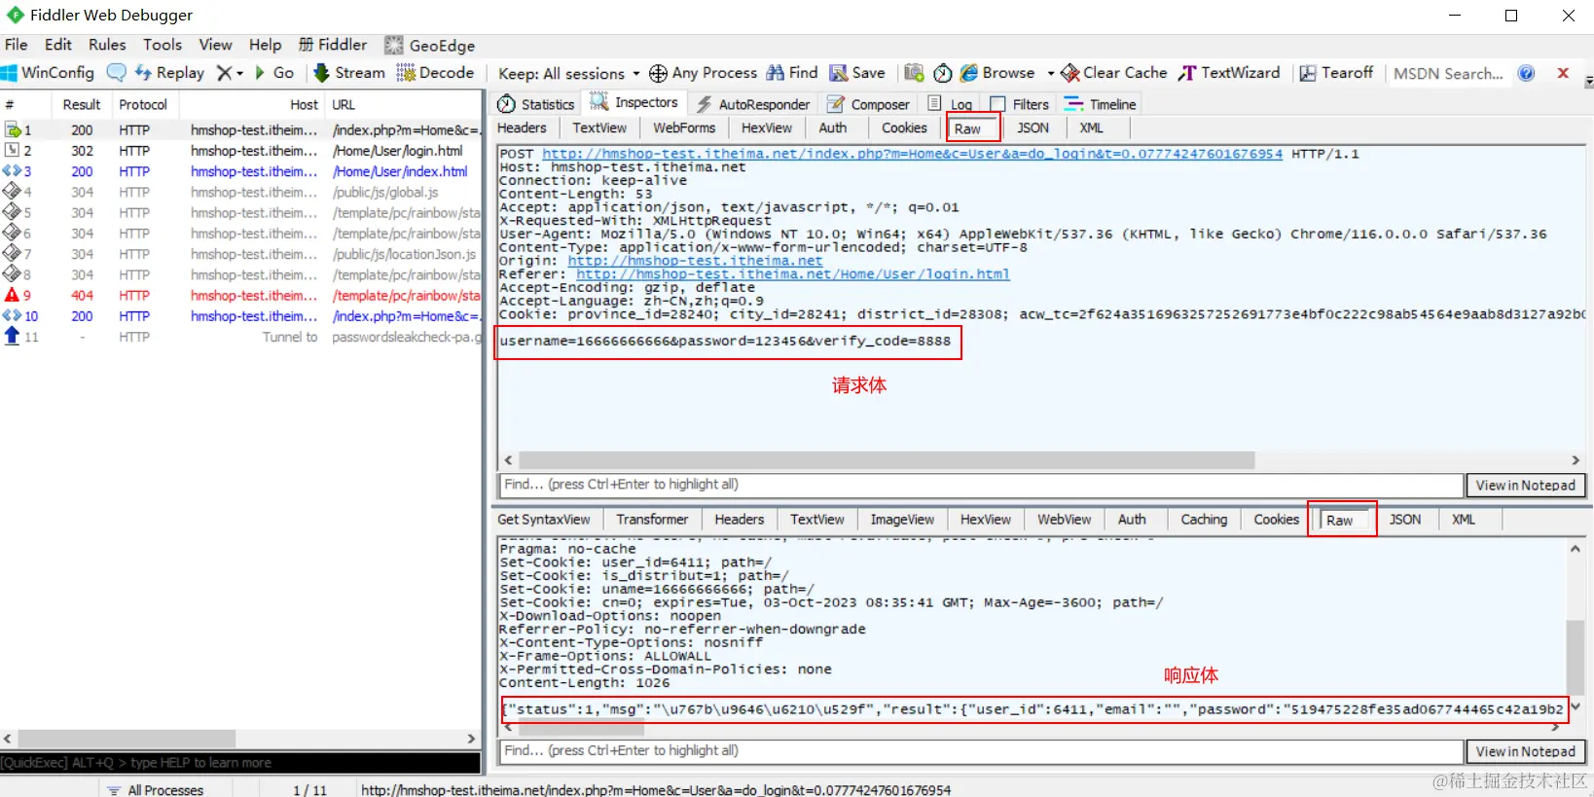Toggle Decode on the toolbar
Screen dimensions: 1594x797
tap(435, 73)
